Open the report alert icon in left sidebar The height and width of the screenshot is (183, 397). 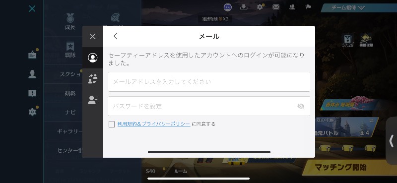(x=32, y=93)
